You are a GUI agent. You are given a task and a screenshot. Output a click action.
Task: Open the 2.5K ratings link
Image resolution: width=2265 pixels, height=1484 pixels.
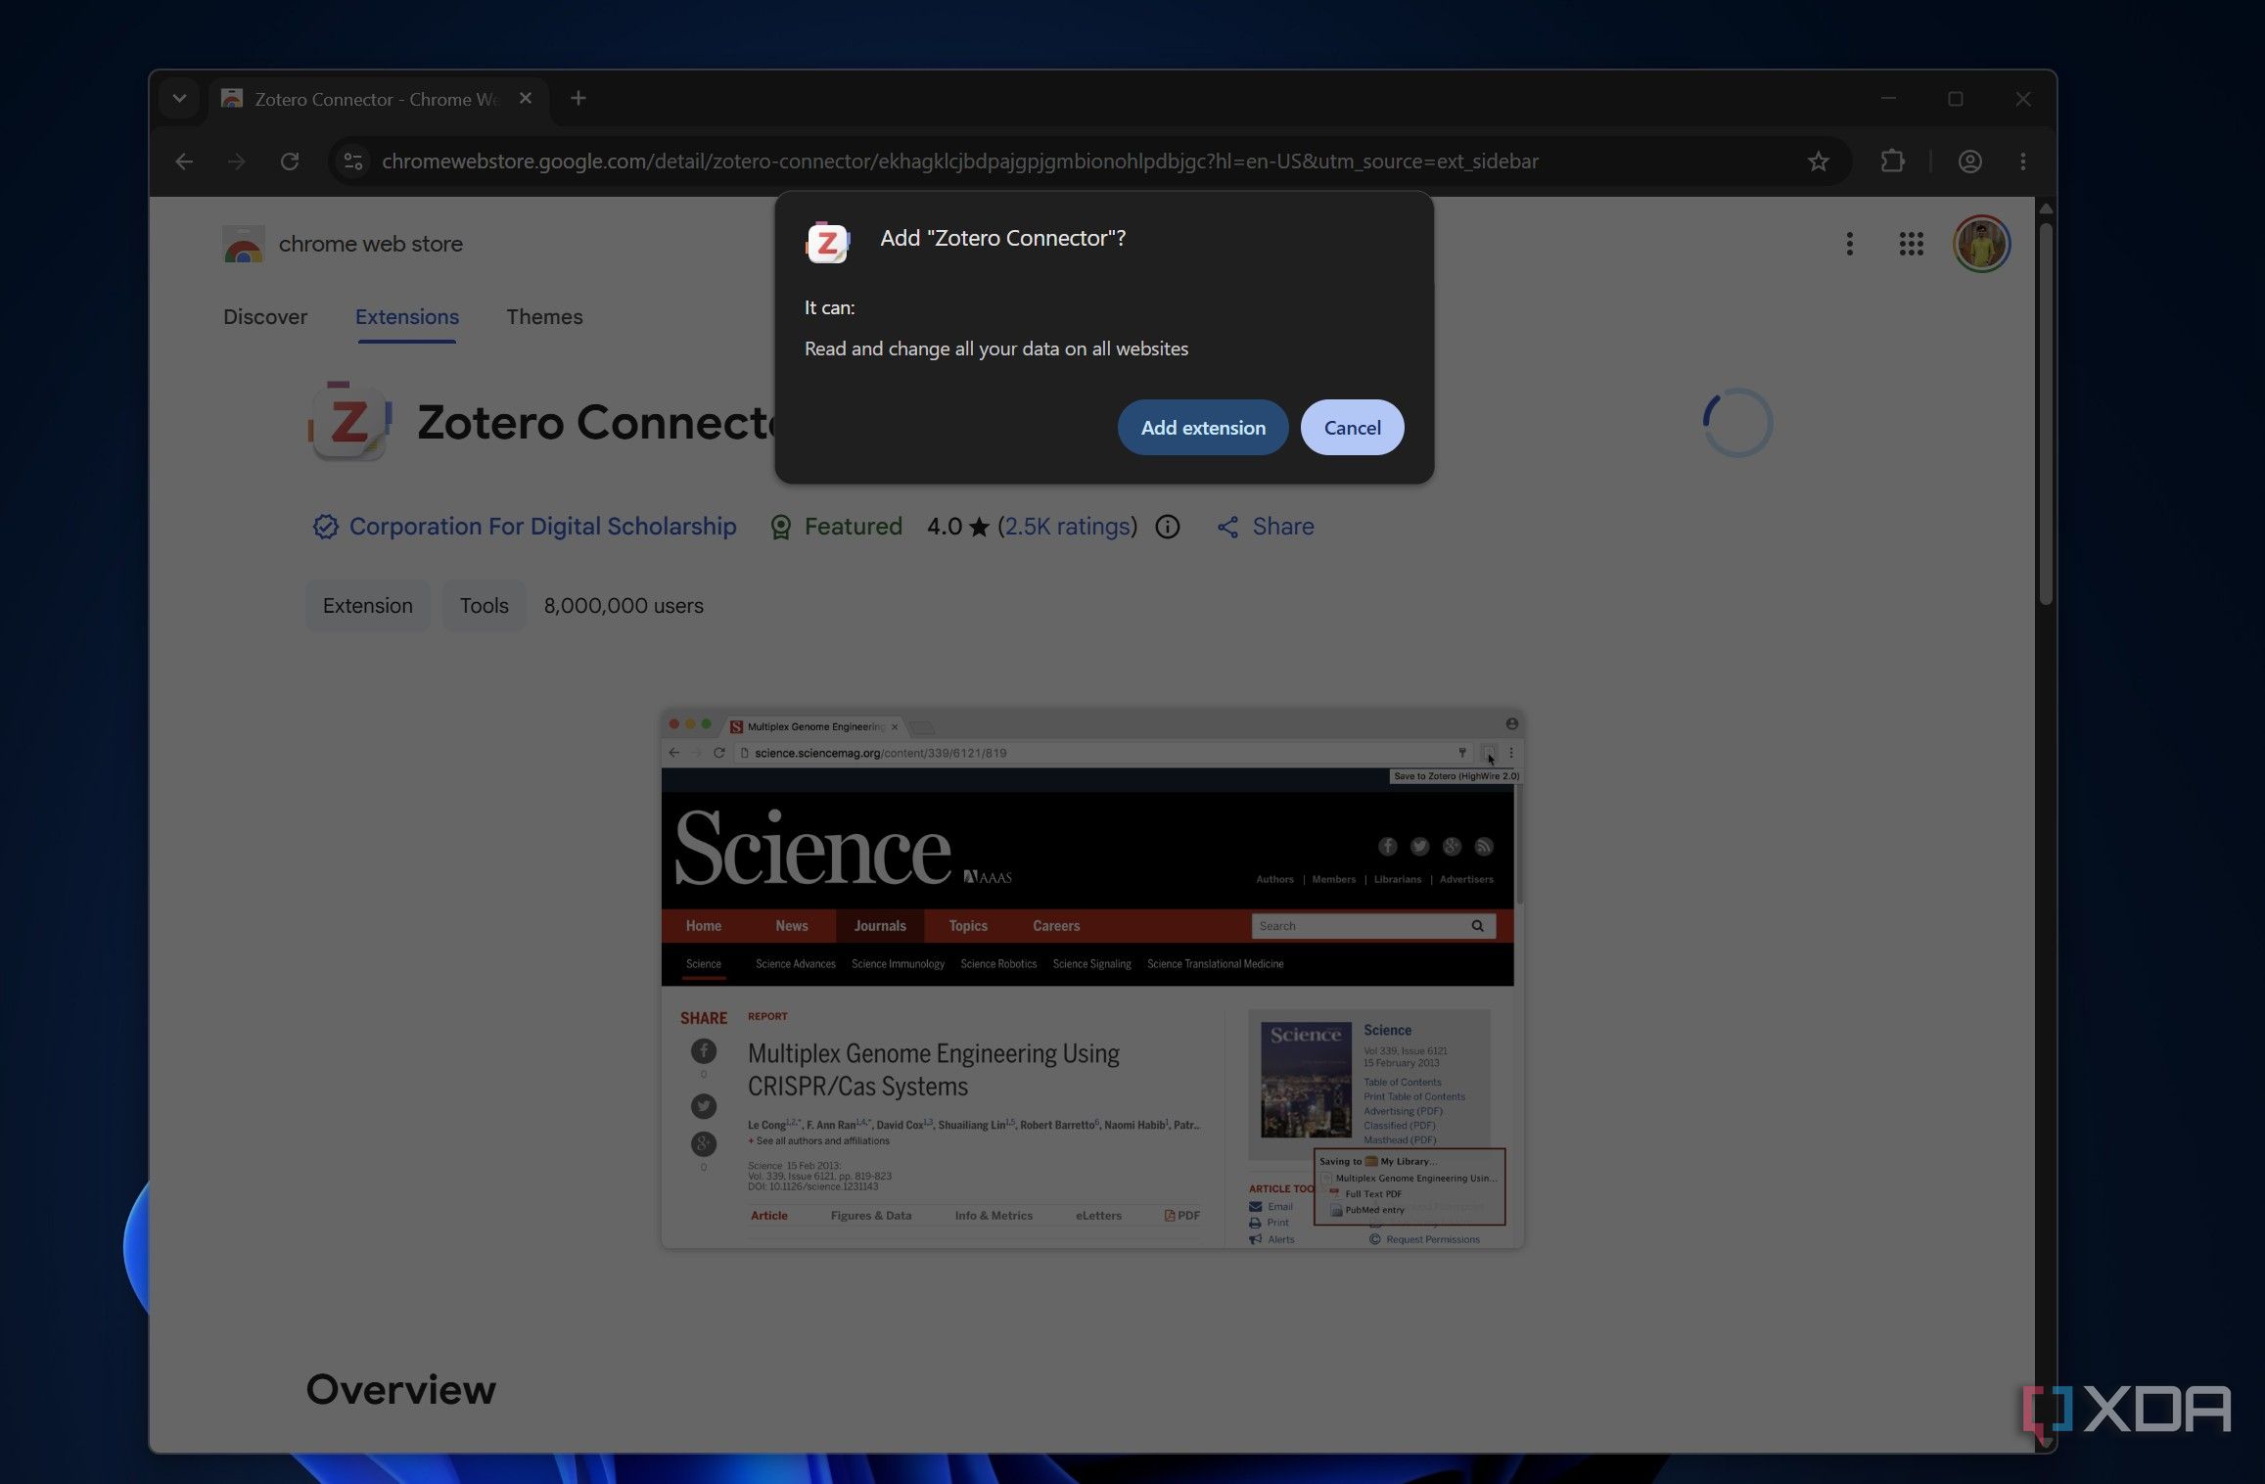click(1067, 527)
